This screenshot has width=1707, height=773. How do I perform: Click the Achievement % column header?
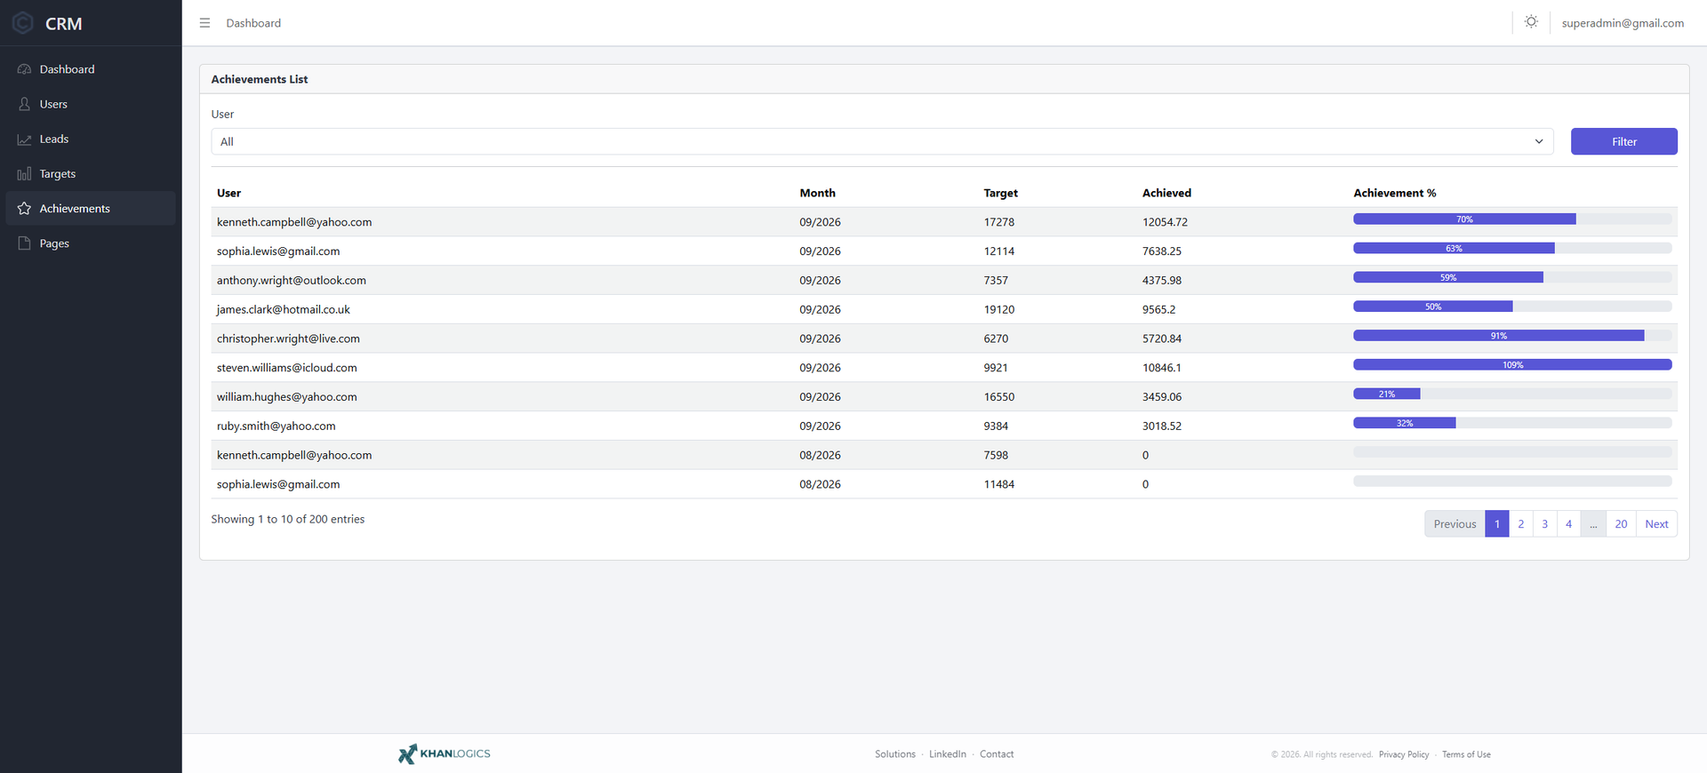[x=1394, y=193]
